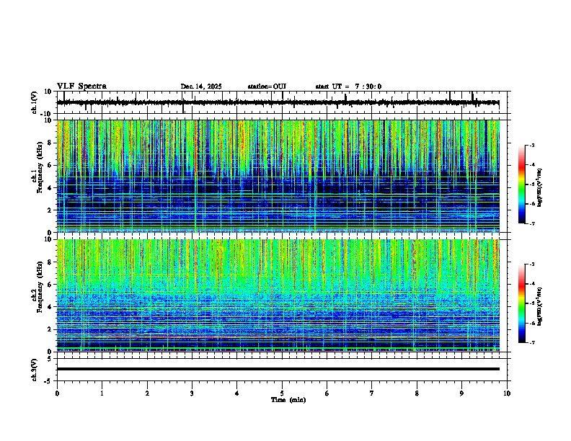Screen dimensions: 571x441
Task: Click the '2' kHz tick on ch.1 spectrogram
Action: point(50,210)
